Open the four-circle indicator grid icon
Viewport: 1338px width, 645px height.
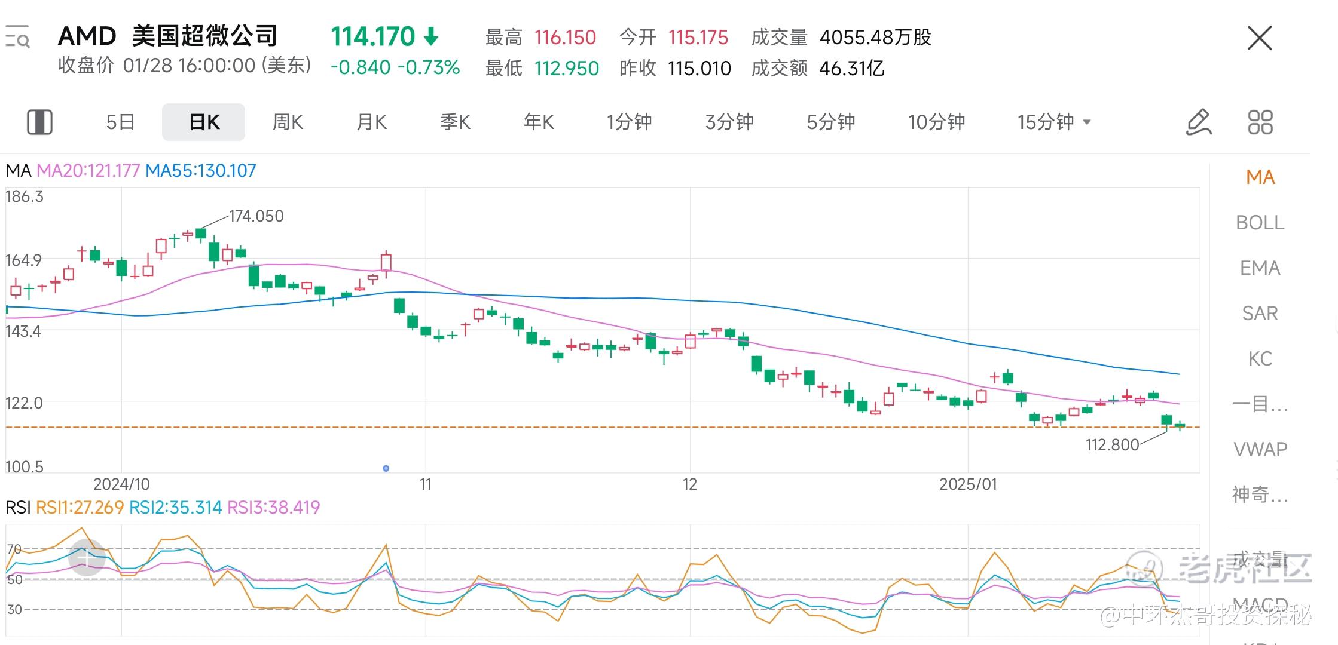click(x=1260, y=122)
